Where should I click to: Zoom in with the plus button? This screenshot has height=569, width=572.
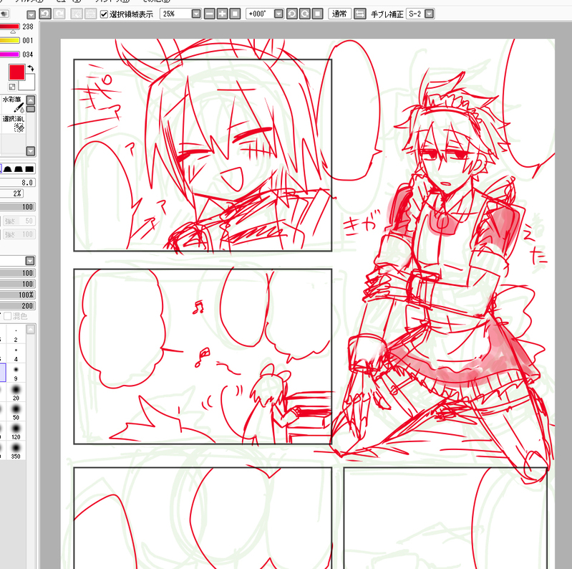pos(222,14)
